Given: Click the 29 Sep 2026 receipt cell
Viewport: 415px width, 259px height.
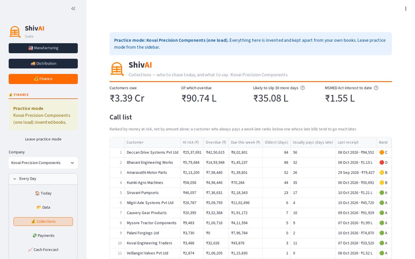Looking at the screenshot, I should [356, 172].
